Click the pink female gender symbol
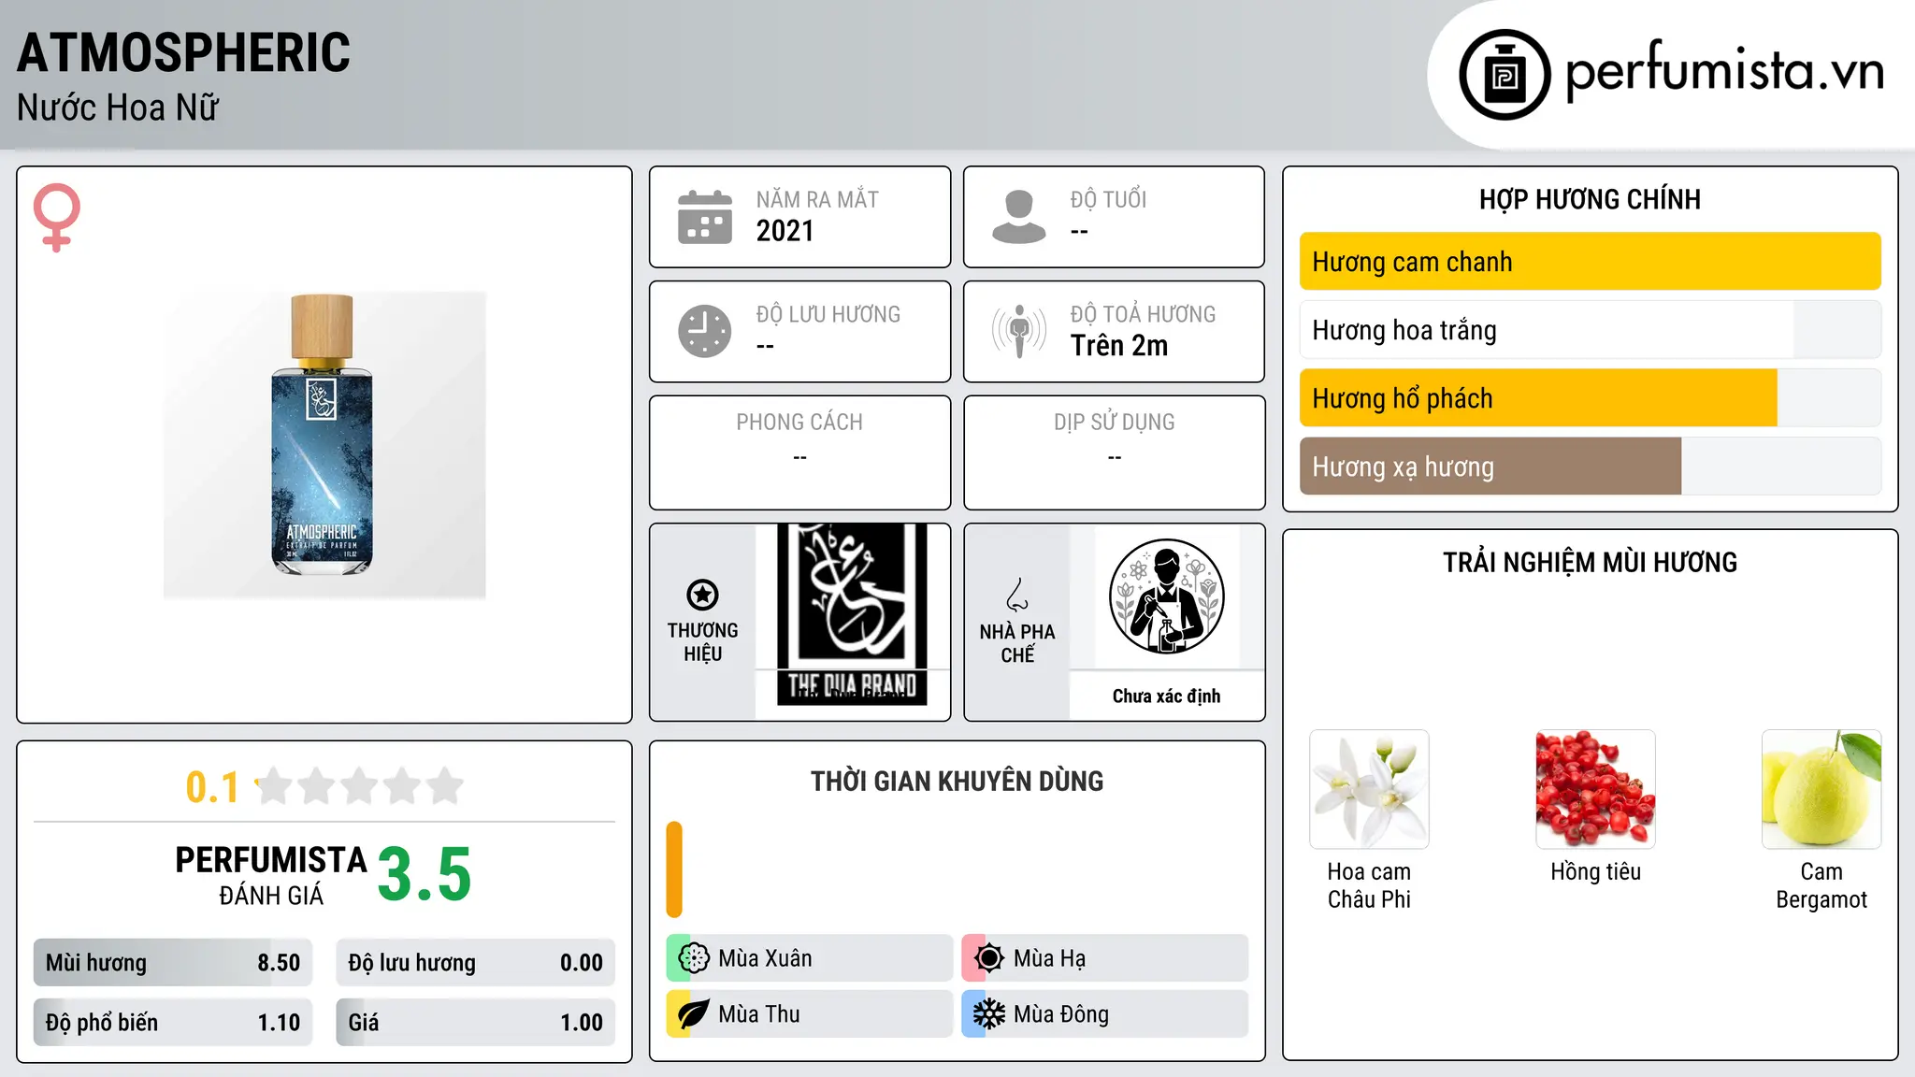The height and width of the screenshot is (1077, 1915). 57,218
